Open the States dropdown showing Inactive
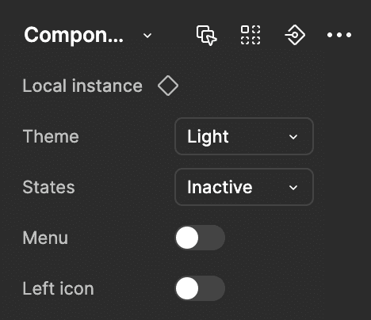Viewport: 371px width, 320px height. tap(244, 187)
